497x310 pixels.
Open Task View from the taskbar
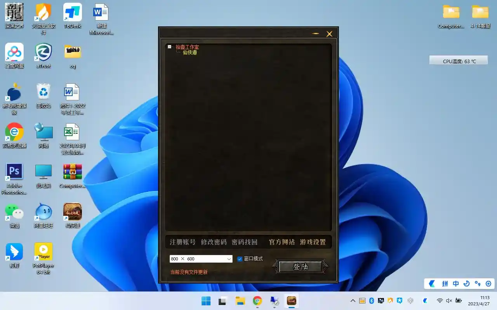(x=223, y=301)
